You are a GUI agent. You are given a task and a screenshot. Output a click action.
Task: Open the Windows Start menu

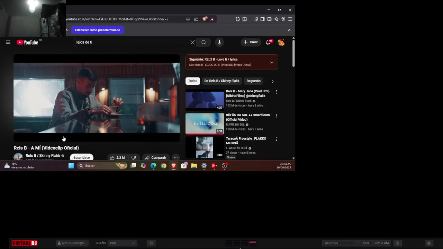click(x=71, y=166)
